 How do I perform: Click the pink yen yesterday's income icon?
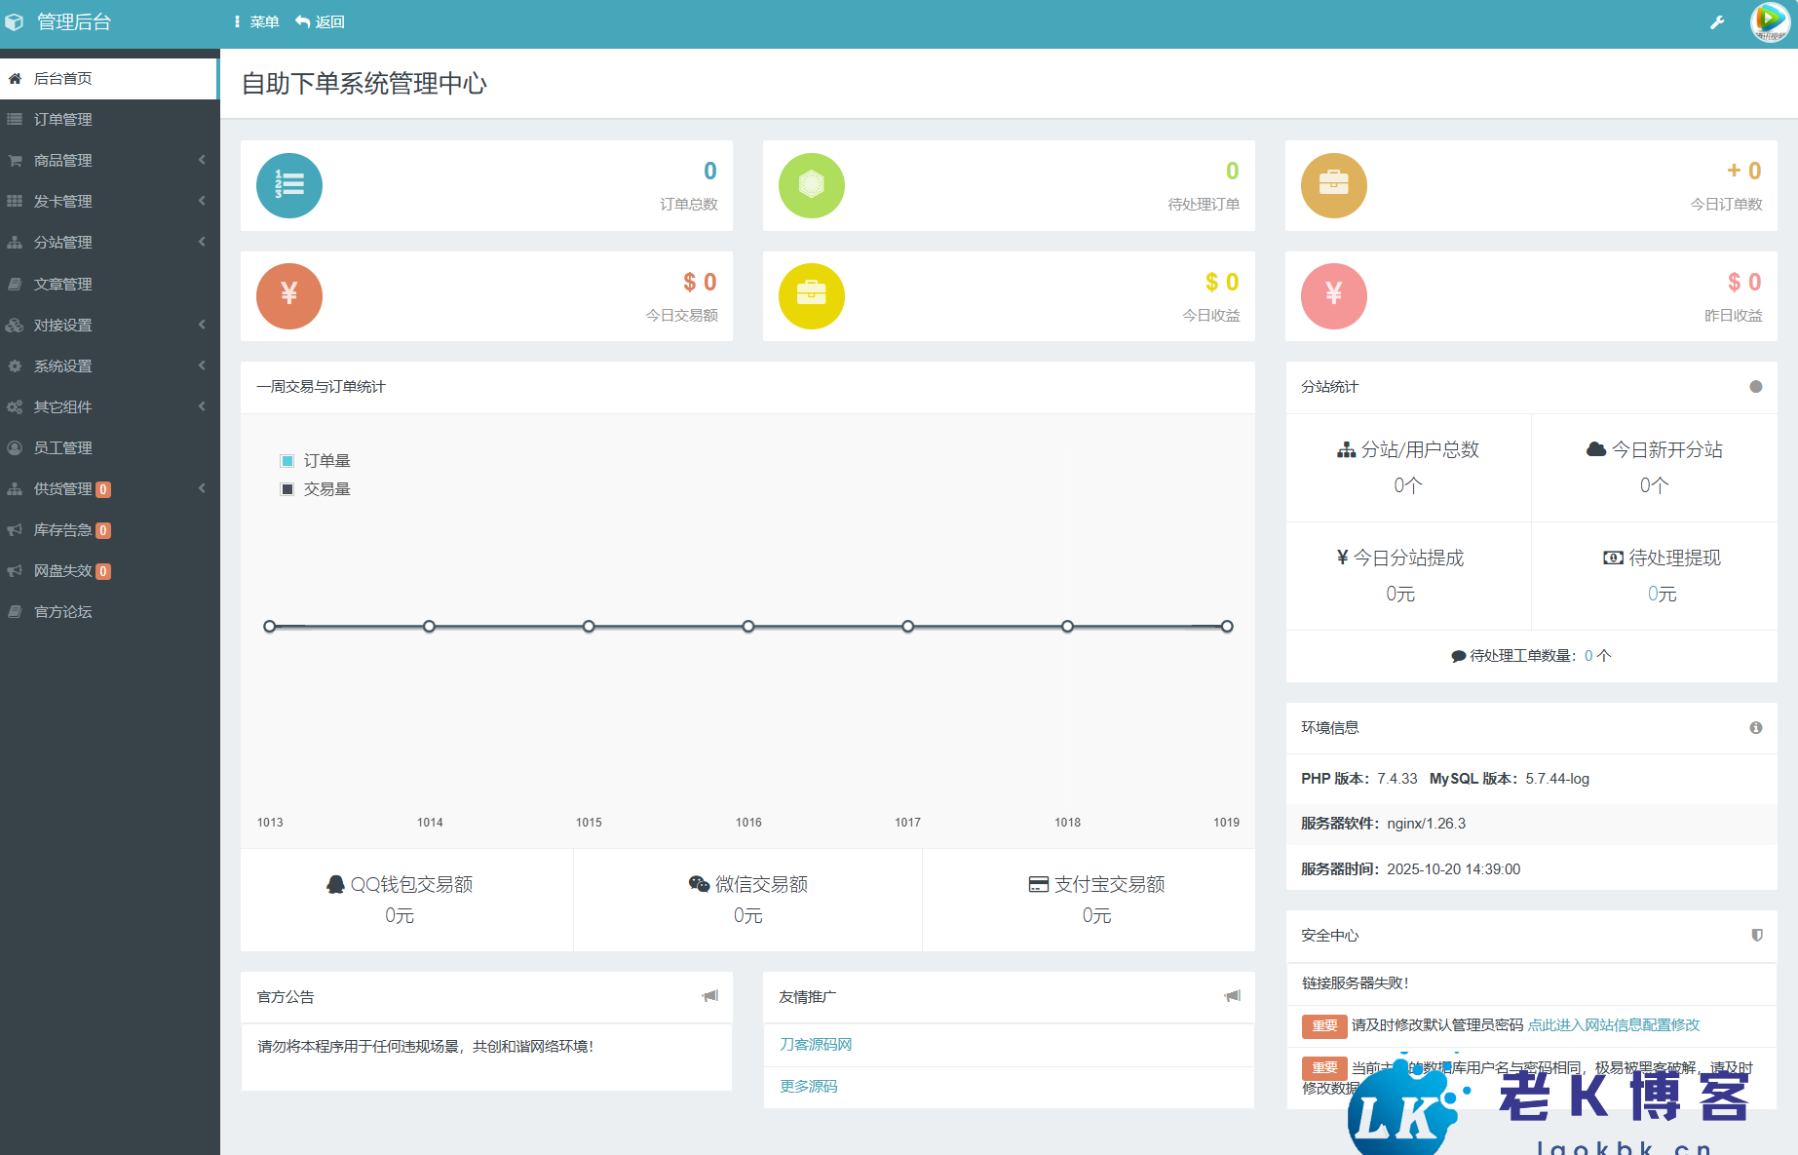pyautogui.click(x=1333, y=296)
